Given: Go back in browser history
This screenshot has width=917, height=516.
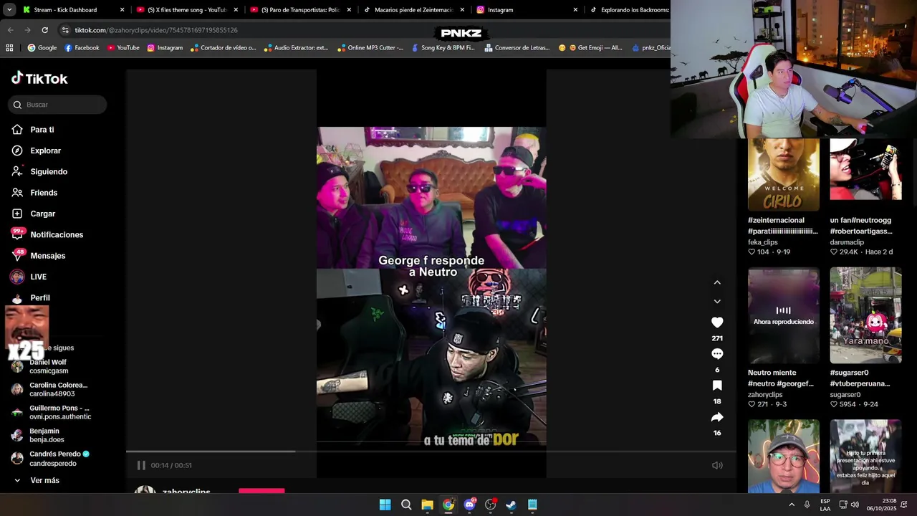Looking at the screenshot, I should click(10, 30).
